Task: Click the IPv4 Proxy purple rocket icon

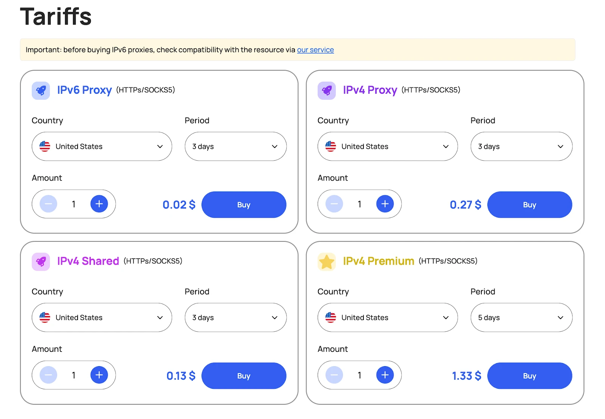Action: [x=327, y=91]
